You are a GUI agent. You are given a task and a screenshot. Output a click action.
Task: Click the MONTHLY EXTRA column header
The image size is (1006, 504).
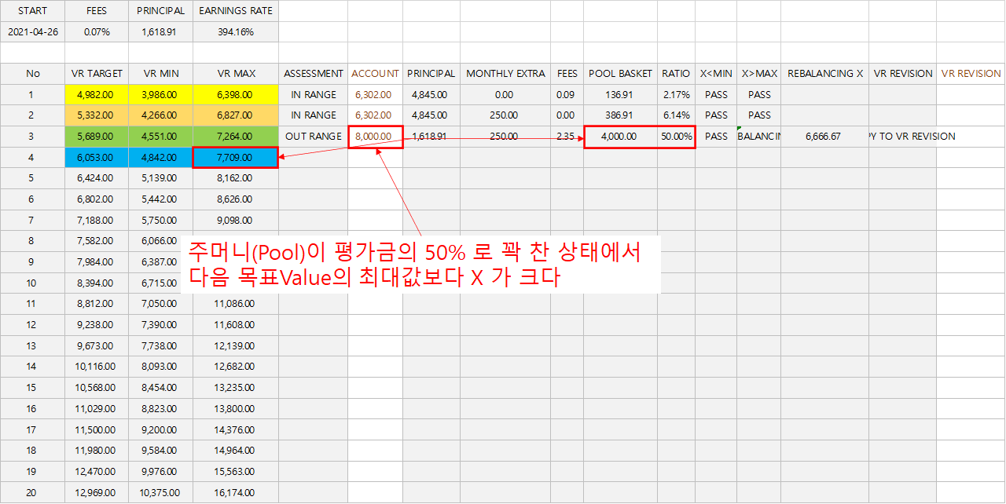pyautogui.click(x=505, y=74)
